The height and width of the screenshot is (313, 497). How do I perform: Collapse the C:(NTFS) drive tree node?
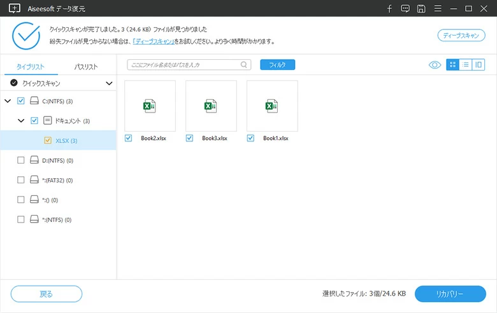click(8, 101)
